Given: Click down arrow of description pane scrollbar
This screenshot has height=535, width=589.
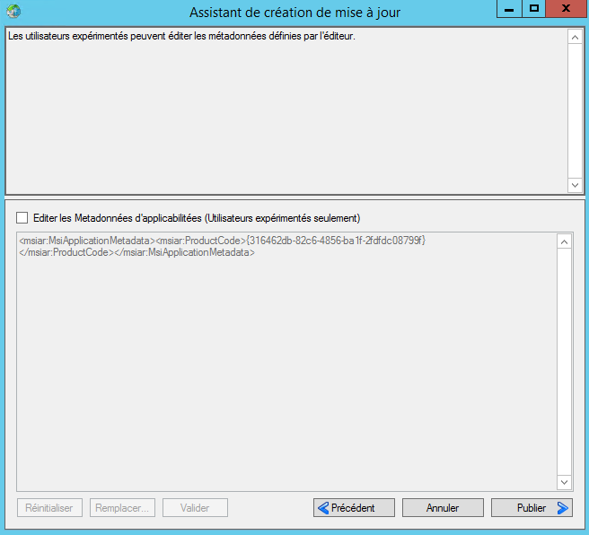Looking at the screenshot, I should point(575,185).
